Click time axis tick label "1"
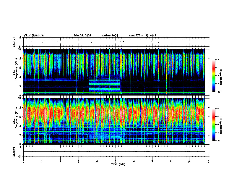Image resolution: width=234 pixels, height=181 pixels. tap(42, 161)
